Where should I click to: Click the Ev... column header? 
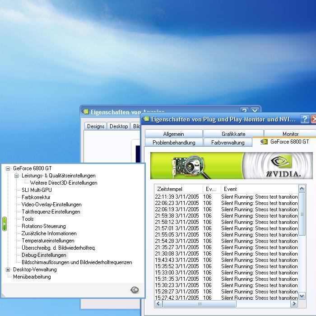tap(212, 189)
